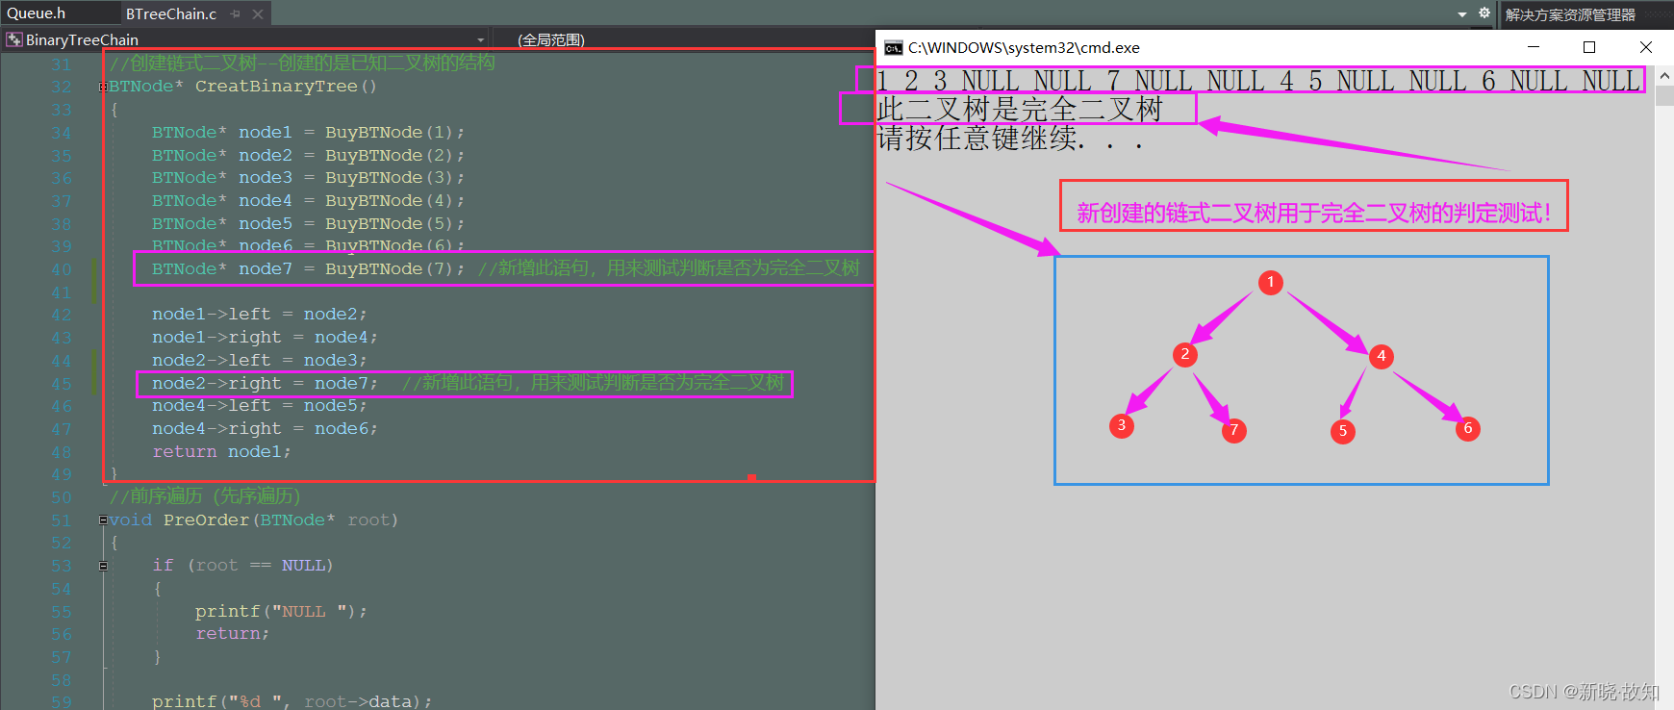The height and width of the screenshot is (710, 1674).
Task: Click the 此二叉树是完全二叉树 output line
Action: [1020, 110]
